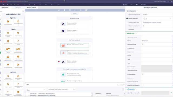Screen dimensions: 173x97
Task: Click the play icon of Запустить процесс step
Action: click(x=63, y=31)
